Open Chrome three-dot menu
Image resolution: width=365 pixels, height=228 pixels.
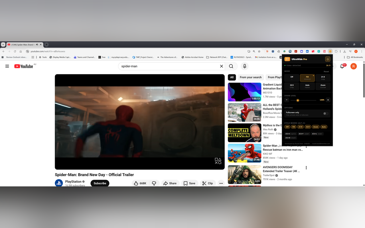click(x=361, y=51)
